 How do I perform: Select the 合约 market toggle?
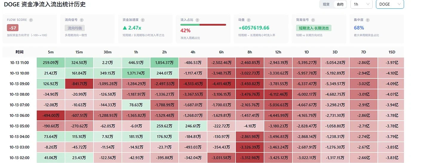pyautogui.click(x=340, y=4)
